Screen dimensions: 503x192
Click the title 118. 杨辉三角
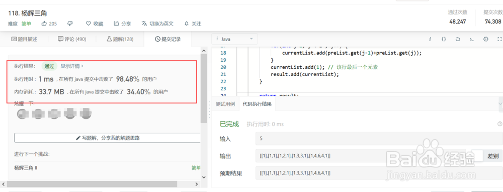pyautogui.click(x=28, y=14)
